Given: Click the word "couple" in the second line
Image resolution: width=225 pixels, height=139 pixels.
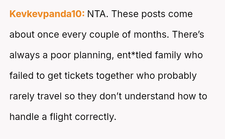Looking at the screenshot, I should [x=108, y=35].
